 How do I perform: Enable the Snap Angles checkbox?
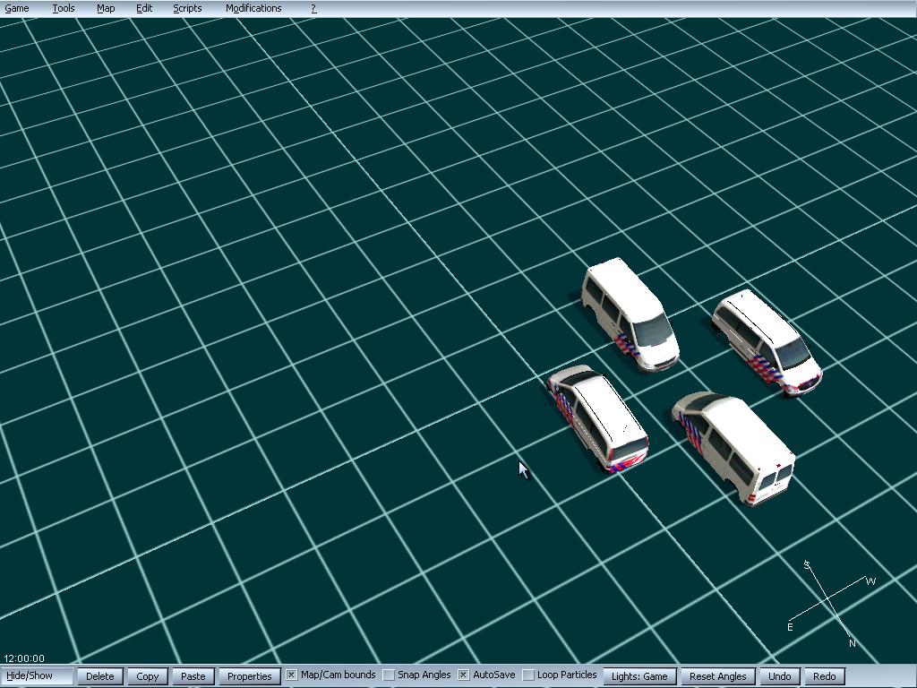389,675
